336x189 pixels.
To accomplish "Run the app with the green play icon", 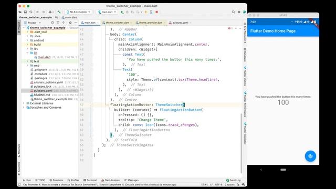I will [x=122, y=12].
